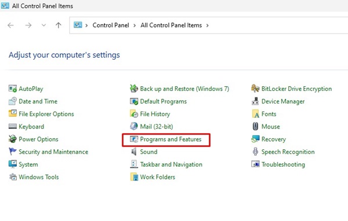Click the address bar empty area

(x=277, y=25)
